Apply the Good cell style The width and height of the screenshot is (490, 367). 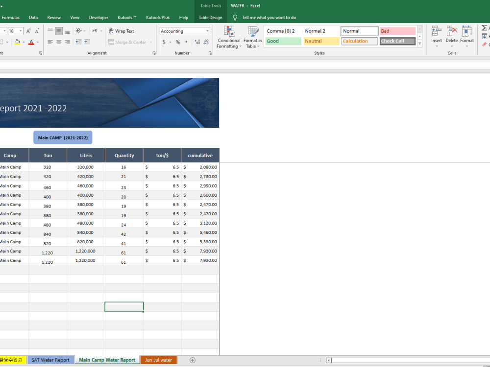point(283,41)
